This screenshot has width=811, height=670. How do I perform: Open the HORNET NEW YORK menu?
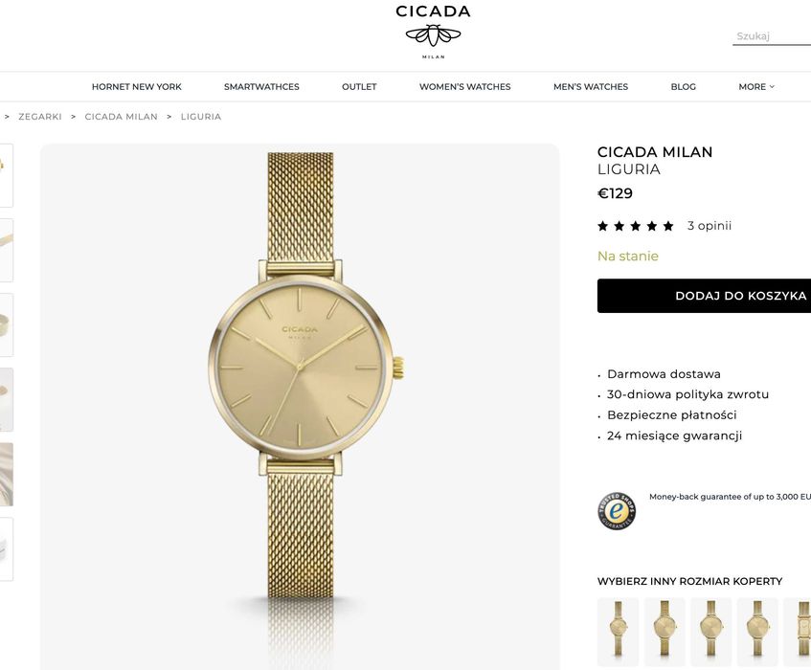[x=137, y=87]
